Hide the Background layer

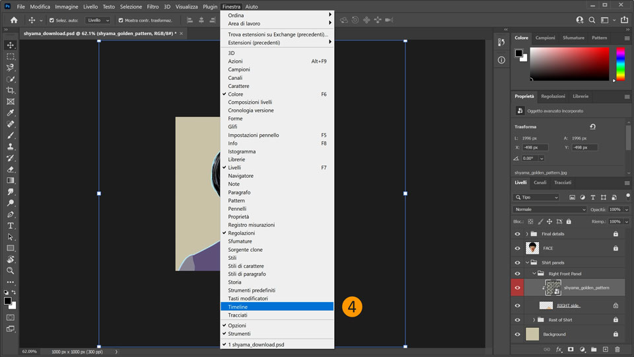click(517, 335)
